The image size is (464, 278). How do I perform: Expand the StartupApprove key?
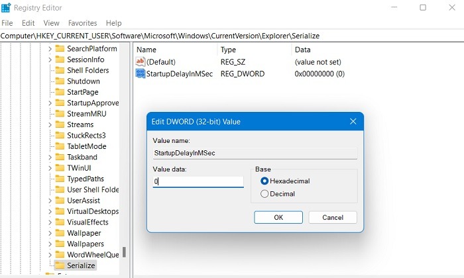(50, 103)
